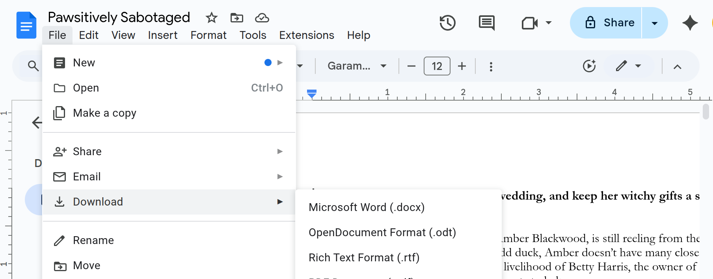Screen dimensions: 713x279
Task: Open Gemini sparkle assistant icon
Action: click(690, 23)
